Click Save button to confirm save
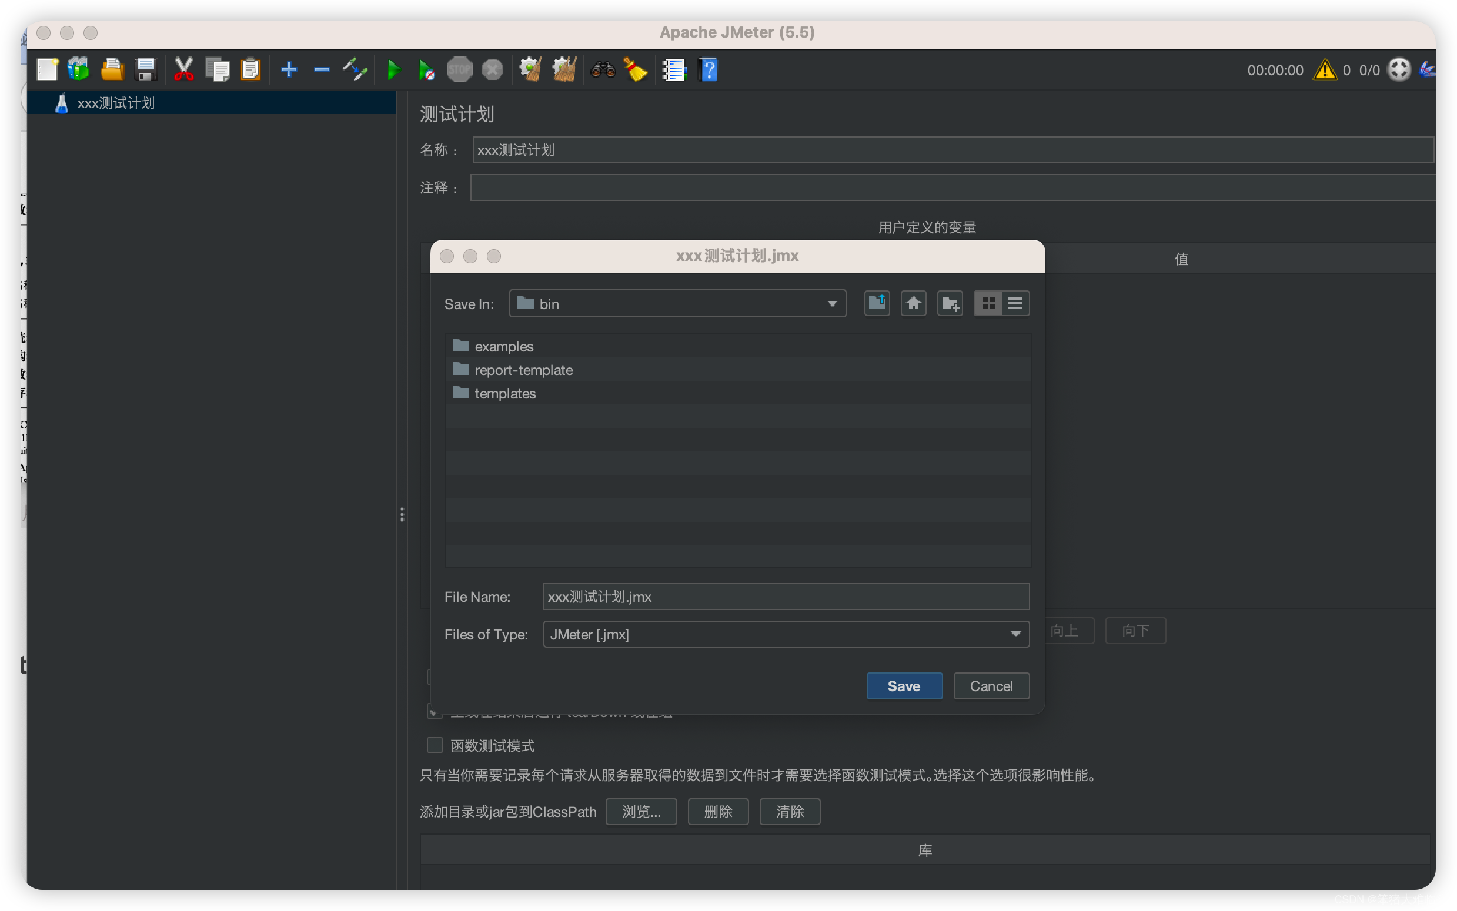This screenshot has width=1457, height=911. click(903, 685)
